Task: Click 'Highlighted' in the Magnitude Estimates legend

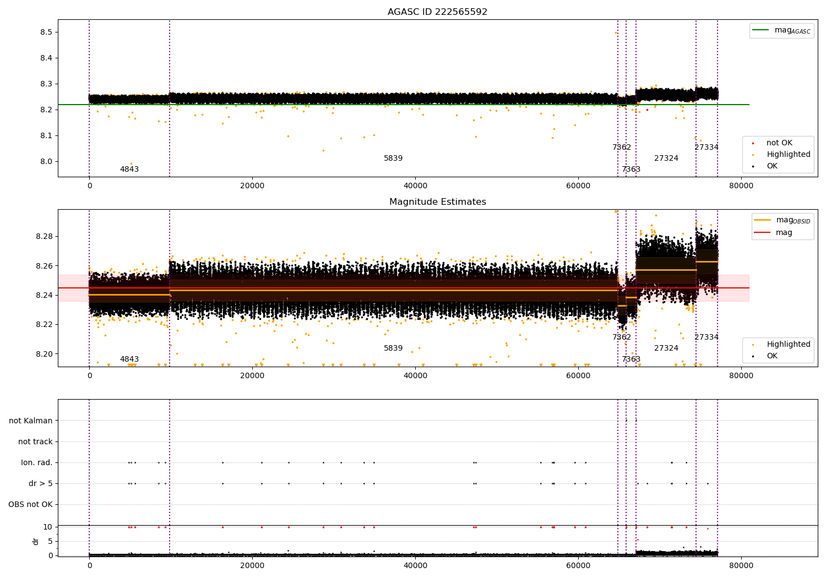Action: pyautogui.click(x=787, y=345)
